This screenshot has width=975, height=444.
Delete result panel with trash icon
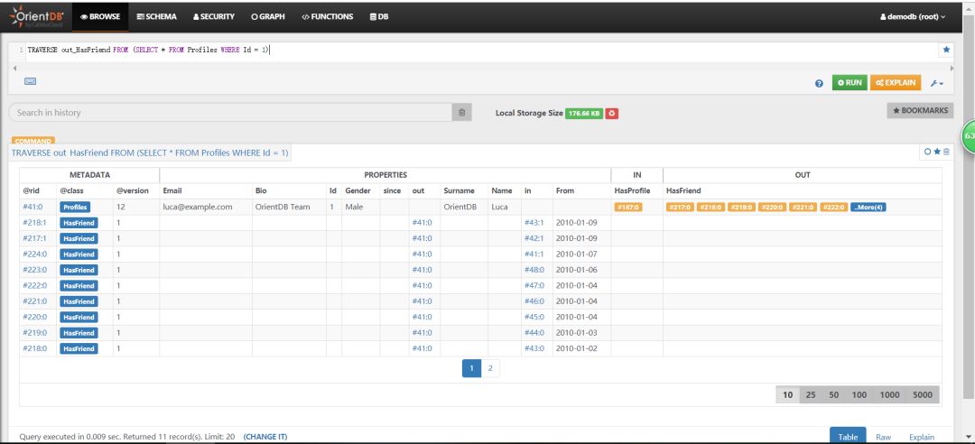(x=946, y=152)
